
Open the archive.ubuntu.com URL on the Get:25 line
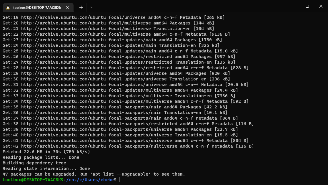[63, 51]
